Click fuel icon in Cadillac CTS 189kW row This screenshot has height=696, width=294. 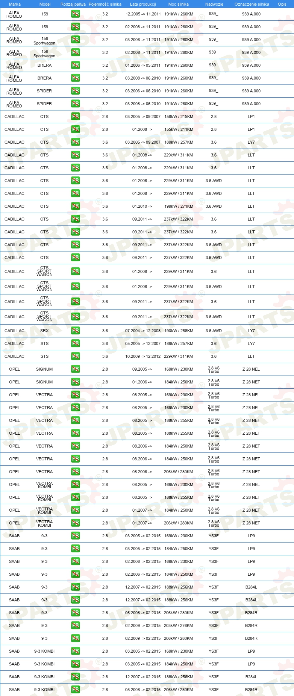(75, 142)
